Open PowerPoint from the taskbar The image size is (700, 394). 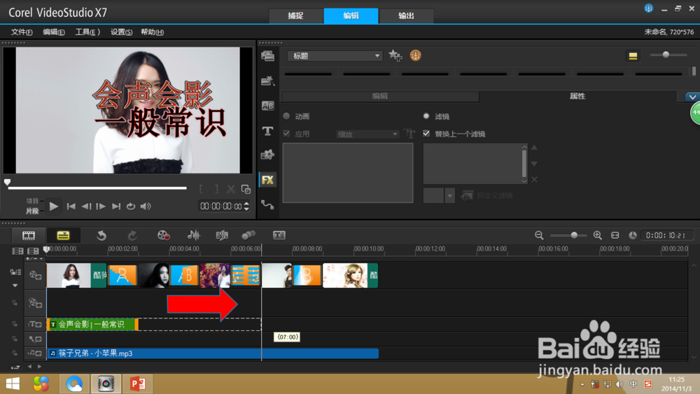click(137, 384)
